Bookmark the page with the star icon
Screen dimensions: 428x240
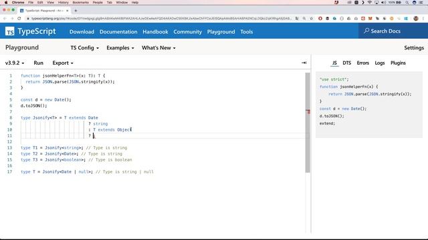point(311,19)
